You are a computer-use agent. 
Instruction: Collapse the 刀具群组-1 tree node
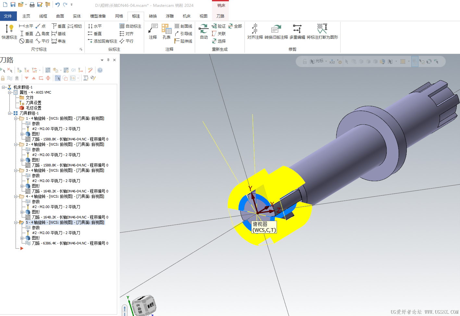(9, 113)
